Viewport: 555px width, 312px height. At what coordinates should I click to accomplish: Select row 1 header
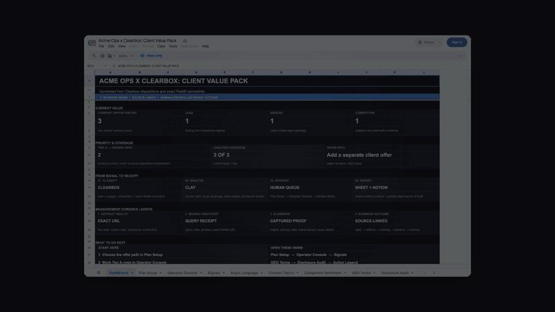click(89, 81)
